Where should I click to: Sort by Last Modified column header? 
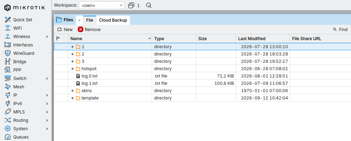point(263,39)
